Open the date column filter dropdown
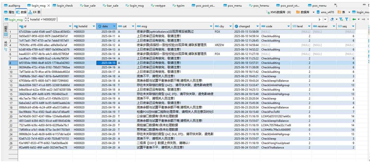This screenshot has width=370, height=162. click(114, 26)
